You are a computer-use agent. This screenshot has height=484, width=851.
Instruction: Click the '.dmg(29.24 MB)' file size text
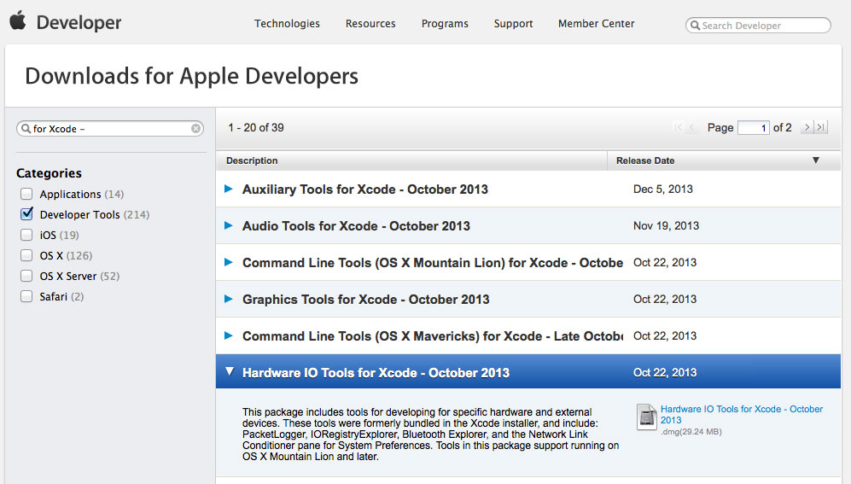pyautogui.click(x=691, y=432)
